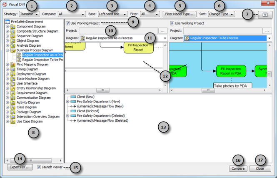
Task: Click the To-be Process diagram icon in tree
Action: [19, 60]
